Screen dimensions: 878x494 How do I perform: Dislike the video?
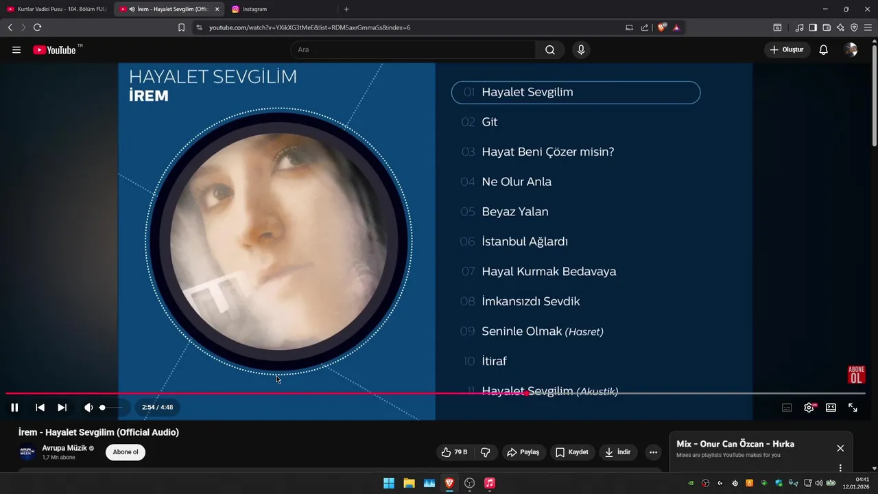tap(486, 452)
